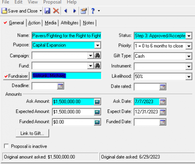Open the Expected Amount calculator icon

pyautogui.click(x=97, y=112)
